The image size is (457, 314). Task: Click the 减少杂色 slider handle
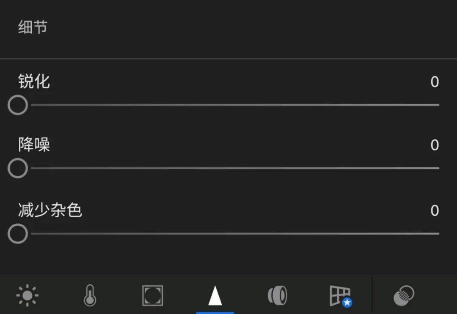tap(18, 234)
